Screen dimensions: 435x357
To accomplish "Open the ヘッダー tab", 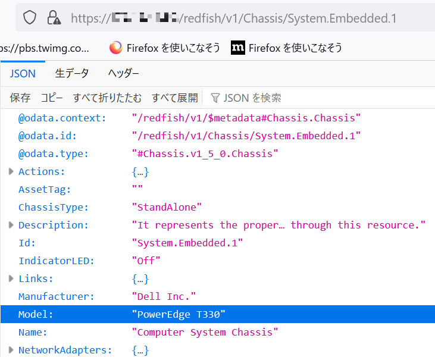I will click(x=123, y=74).
